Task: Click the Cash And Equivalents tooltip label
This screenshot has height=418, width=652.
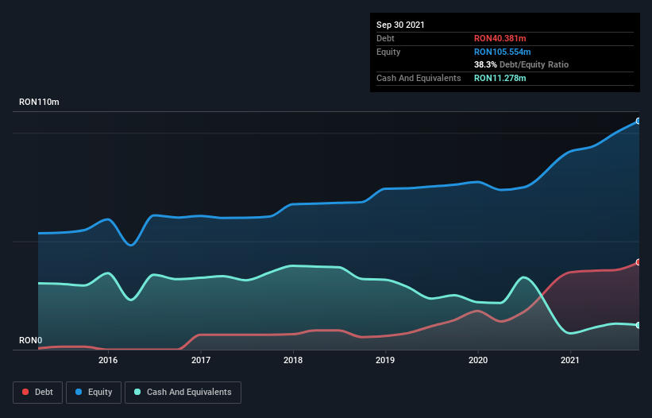Action: (419, 78)
